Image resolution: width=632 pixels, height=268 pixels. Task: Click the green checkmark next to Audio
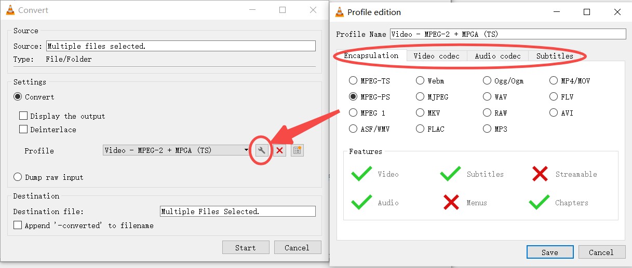point(361,202)
